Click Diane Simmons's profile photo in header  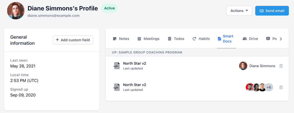click(16, 11)
